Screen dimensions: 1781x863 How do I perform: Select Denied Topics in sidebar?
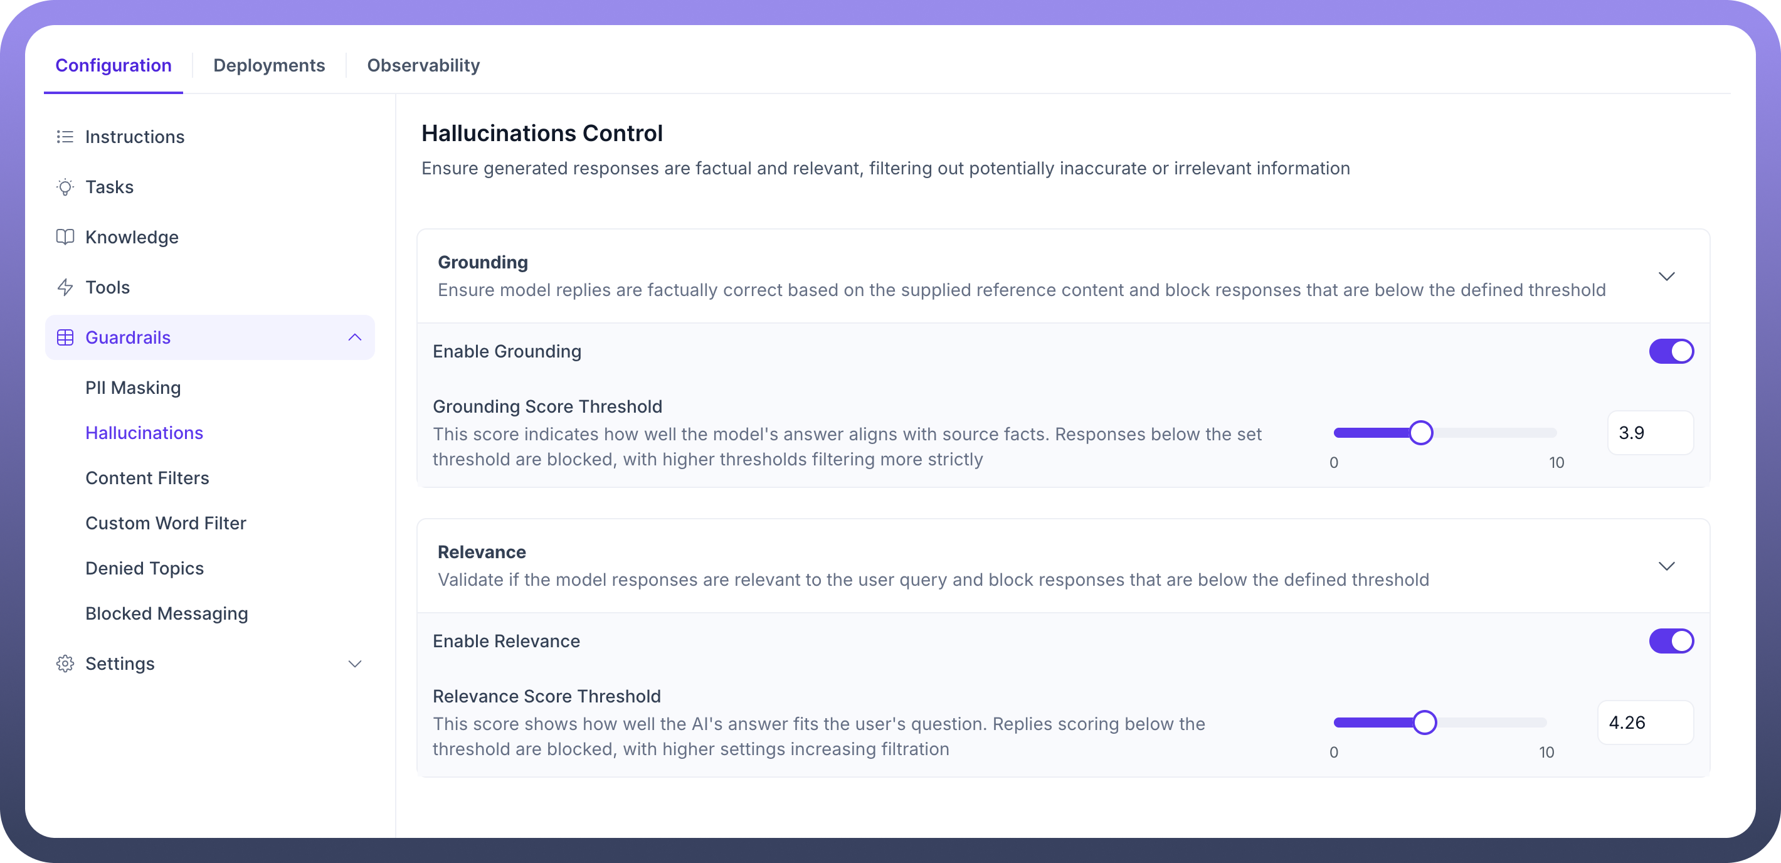pyautogui.click(x=144, y=568)
